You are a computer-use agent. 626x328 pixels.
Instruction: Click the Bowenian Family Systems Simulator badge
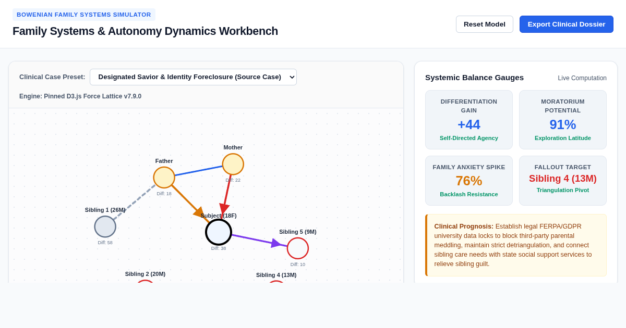pos(84,15)
